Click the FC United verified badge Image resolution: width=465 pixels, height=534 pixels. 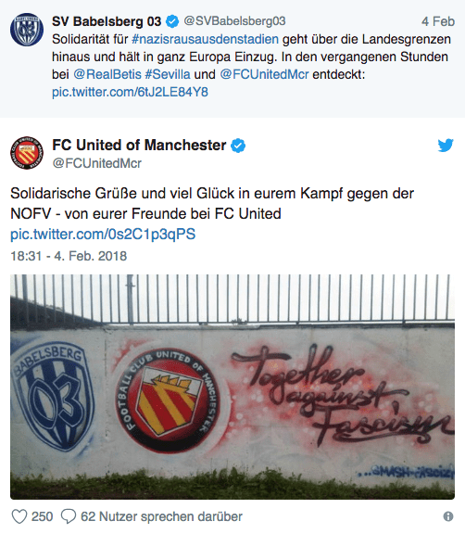pyautogui.click(x=238, y=146)
